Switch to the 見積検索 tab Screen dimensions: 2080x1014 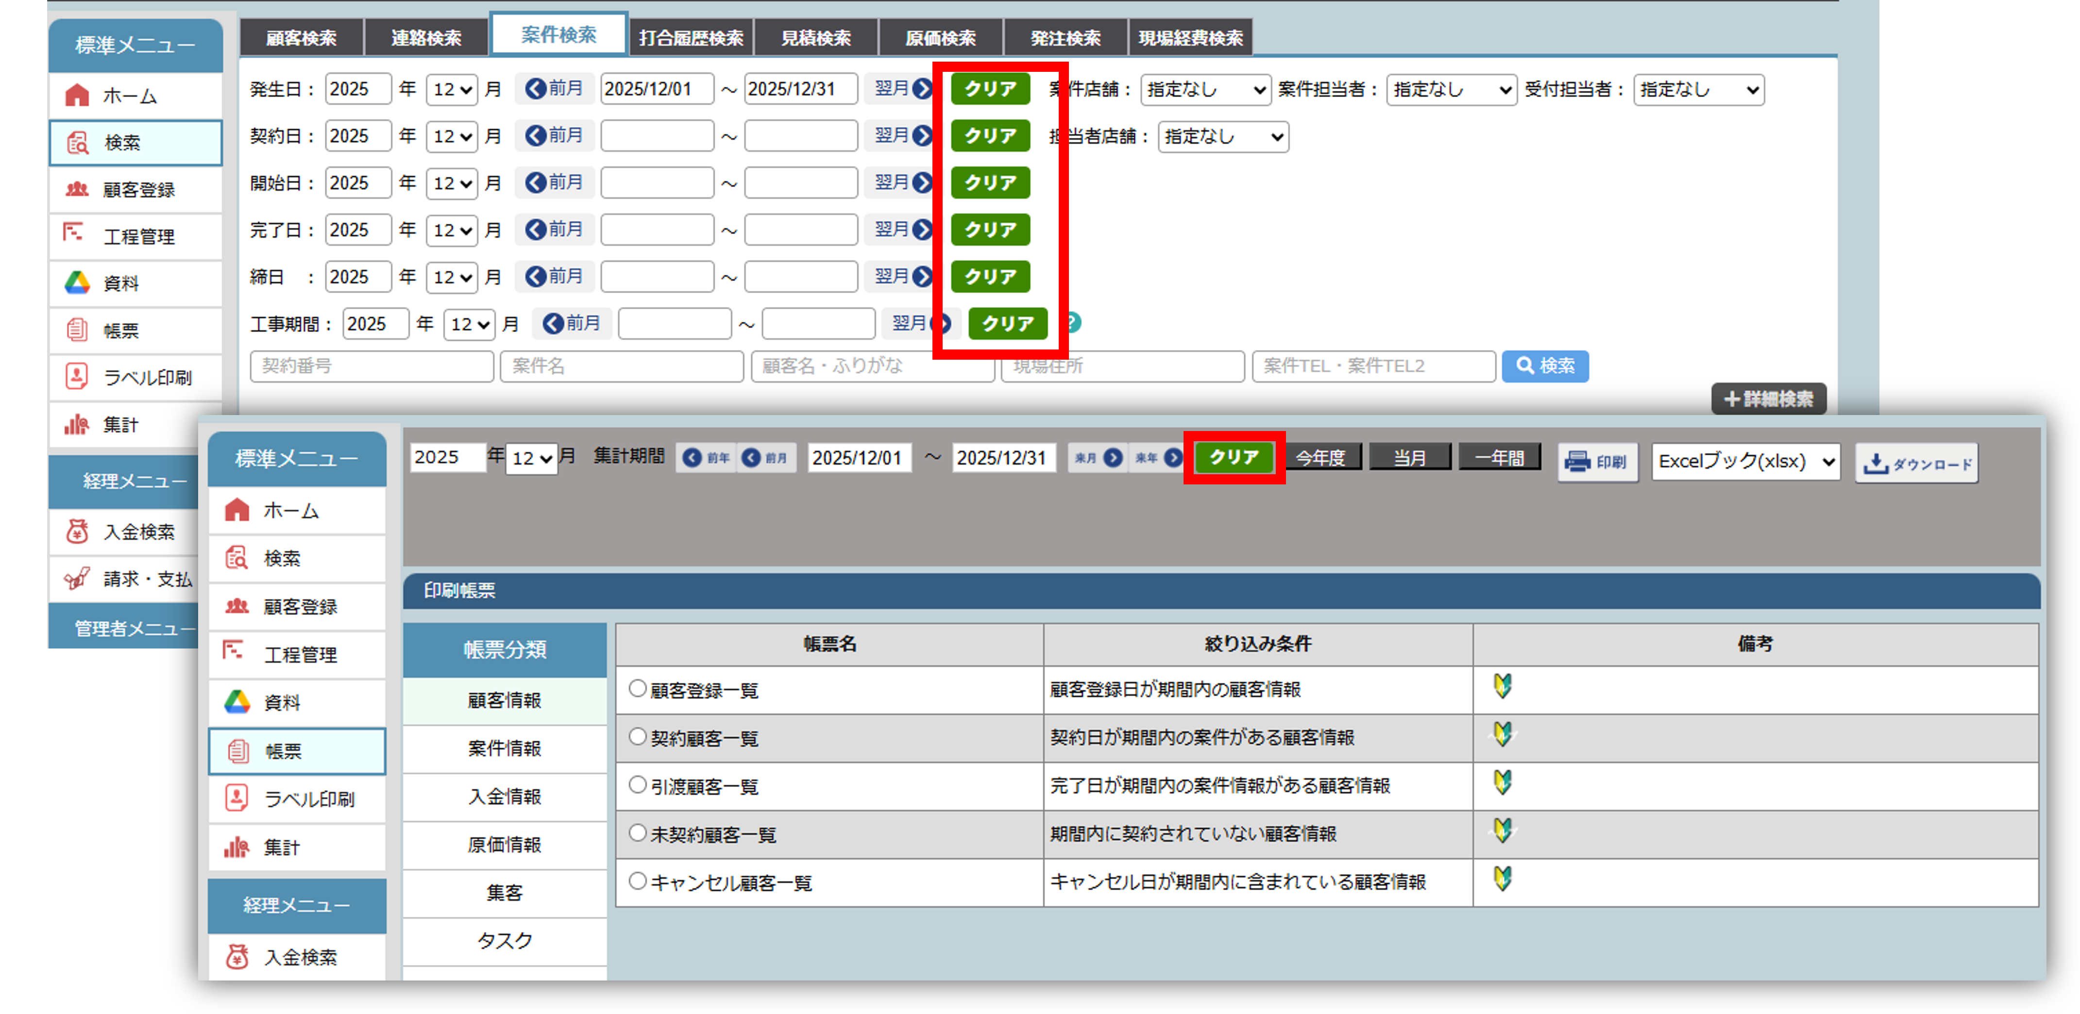pos(815,38)
